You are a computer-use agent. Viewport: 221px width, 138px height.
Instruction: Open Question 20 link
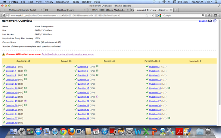pyautogui.click(x=83, y=92)
